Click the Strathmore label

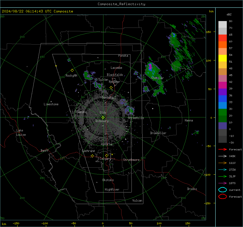[131, 160]
